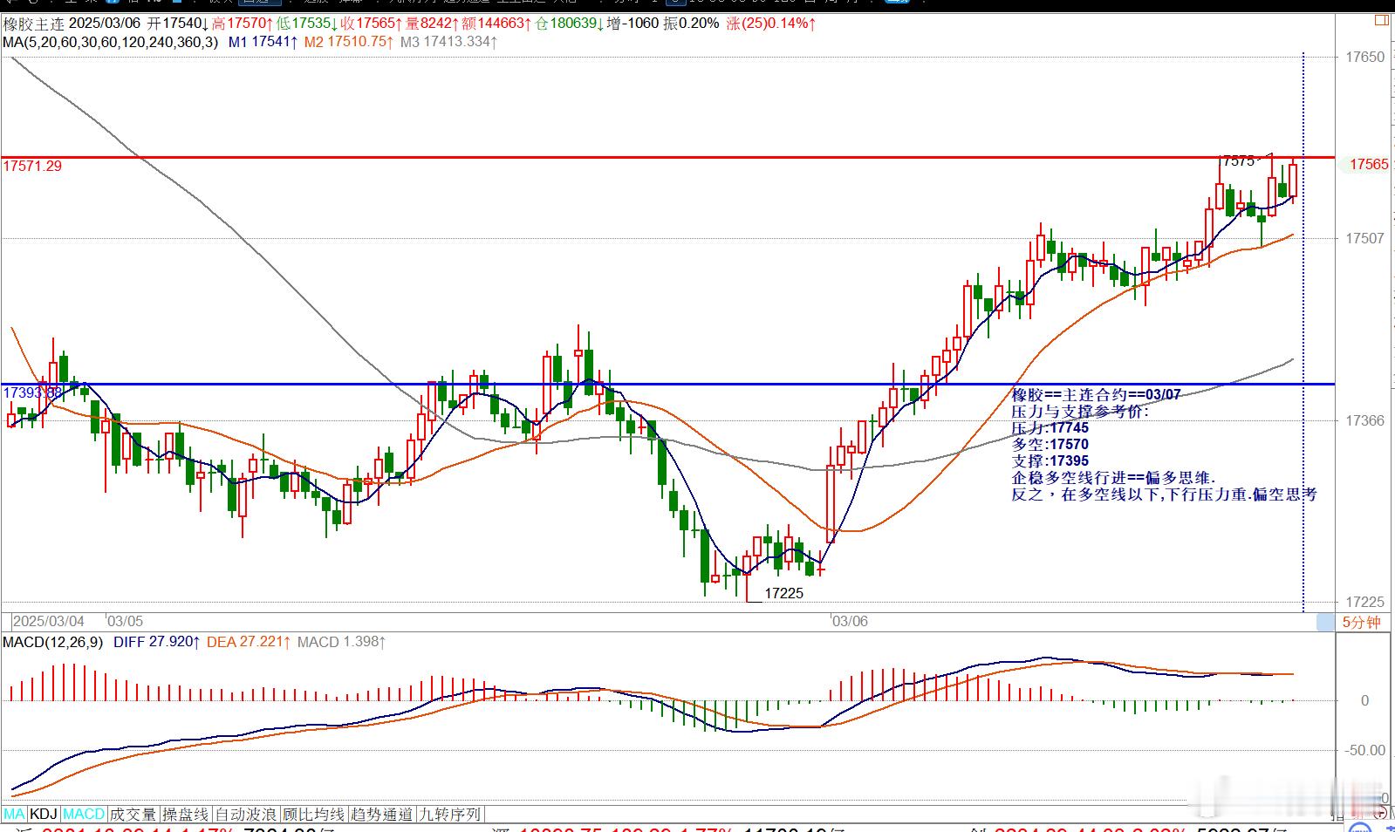Click the 收17565 closing price readout
Image resolution: width=1395 pixels, height=832 pixels.
point(370,24)
